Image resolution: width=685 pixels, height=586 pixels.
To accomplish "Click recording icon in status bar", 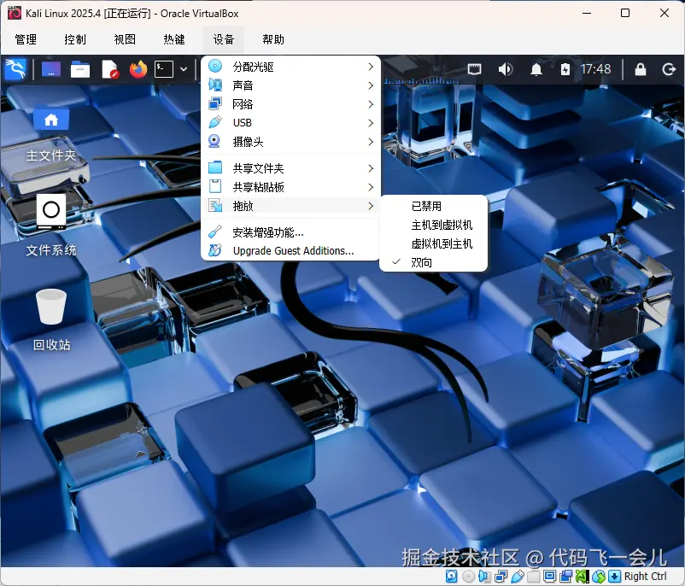I will 565,577.
